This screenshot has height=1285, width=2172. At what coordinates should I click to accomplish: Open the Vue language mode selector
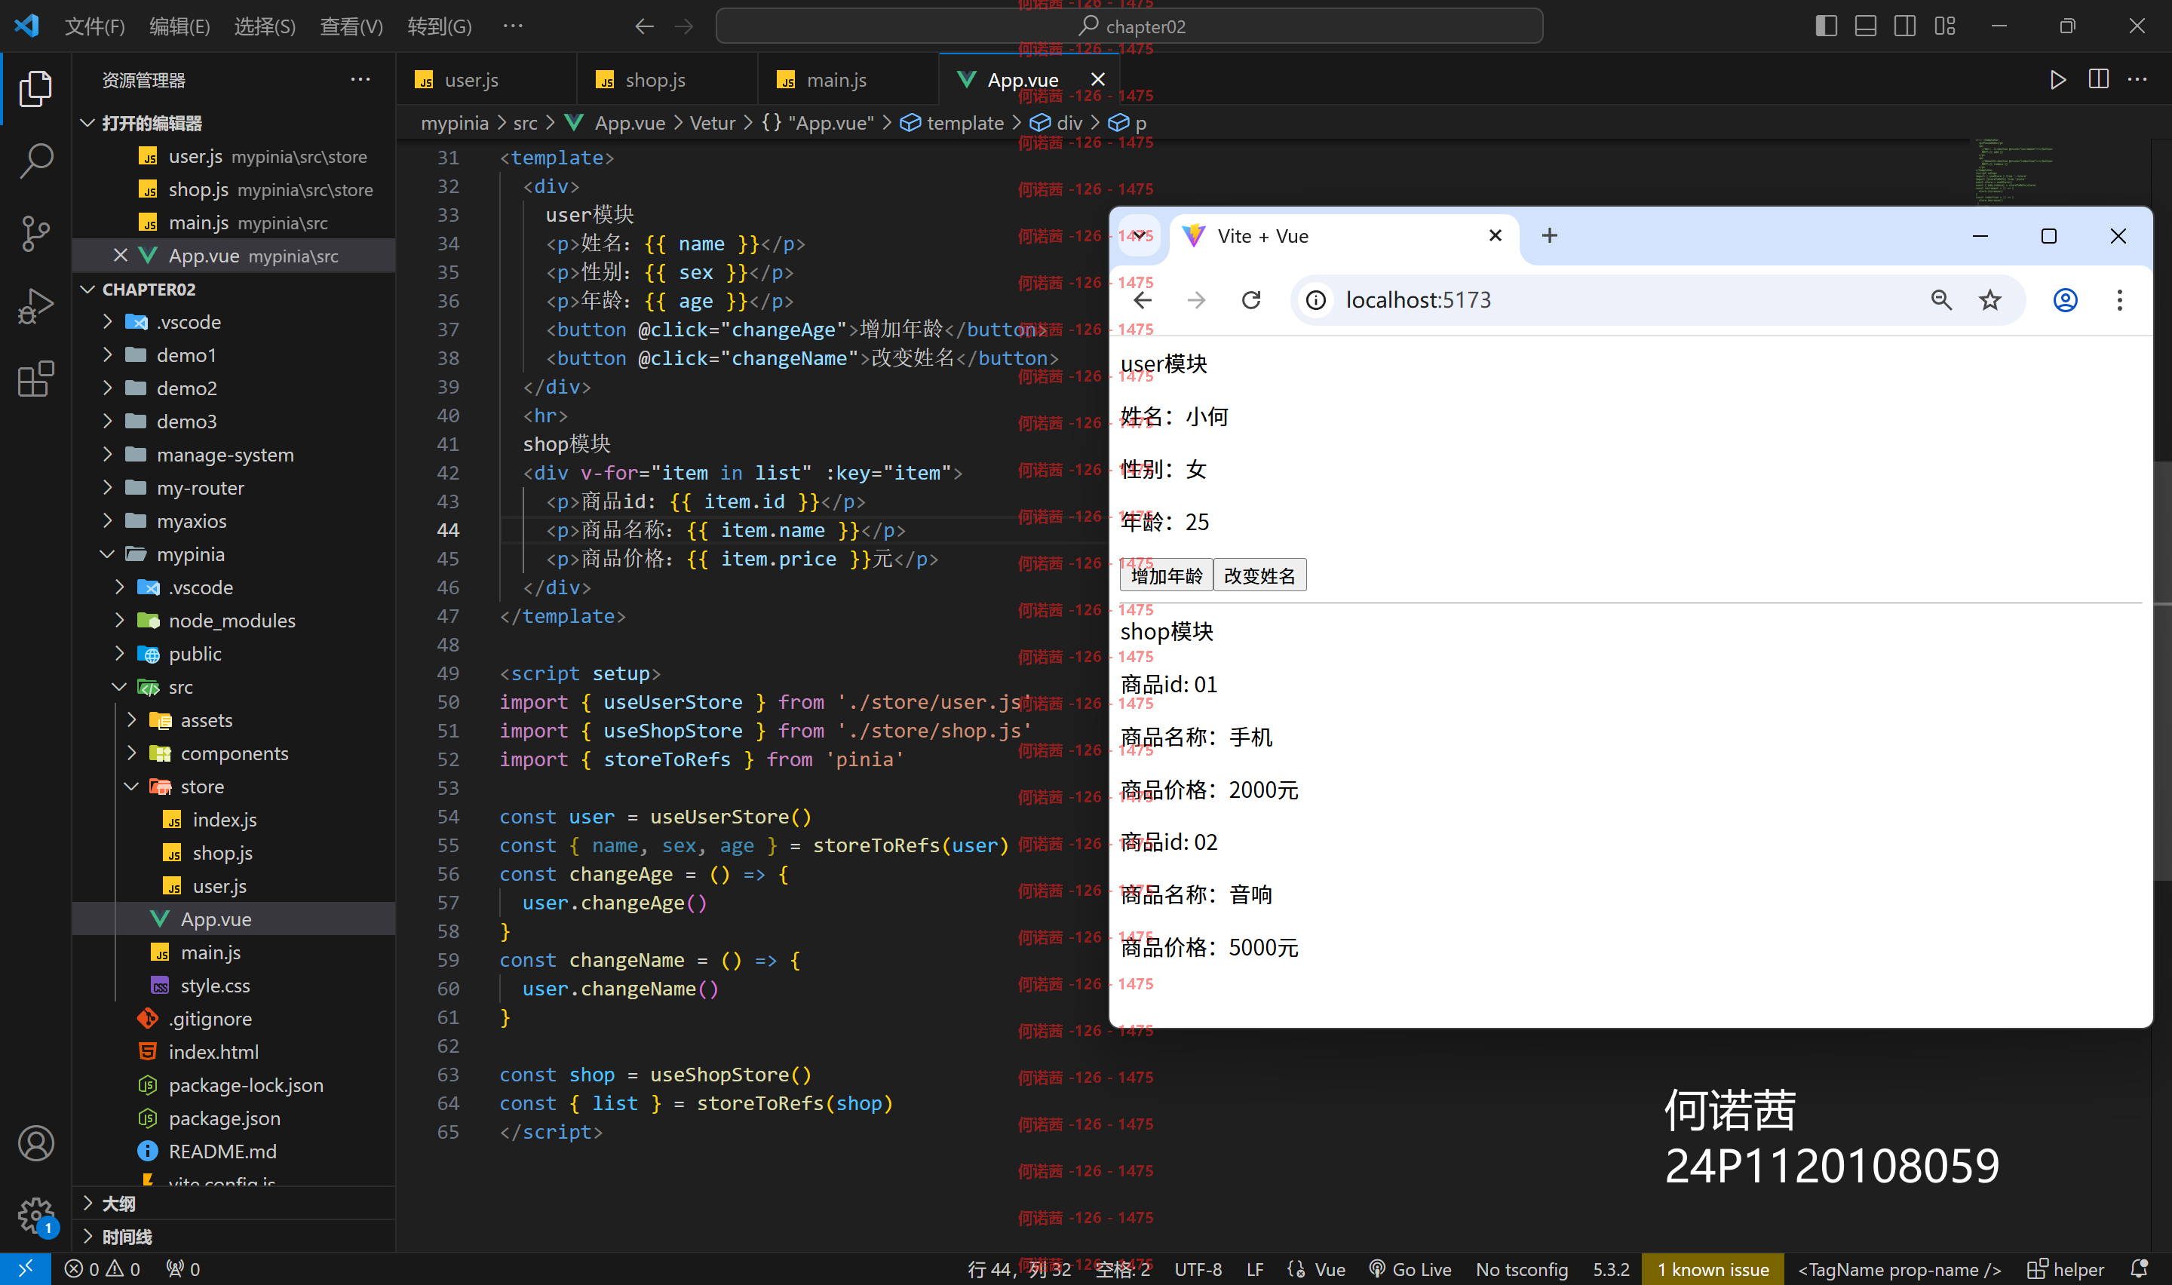tap(1329, 1268)
